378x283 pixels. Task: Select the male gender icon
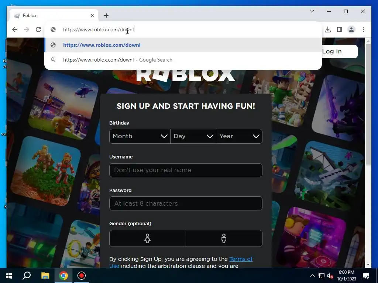(224, 238)
